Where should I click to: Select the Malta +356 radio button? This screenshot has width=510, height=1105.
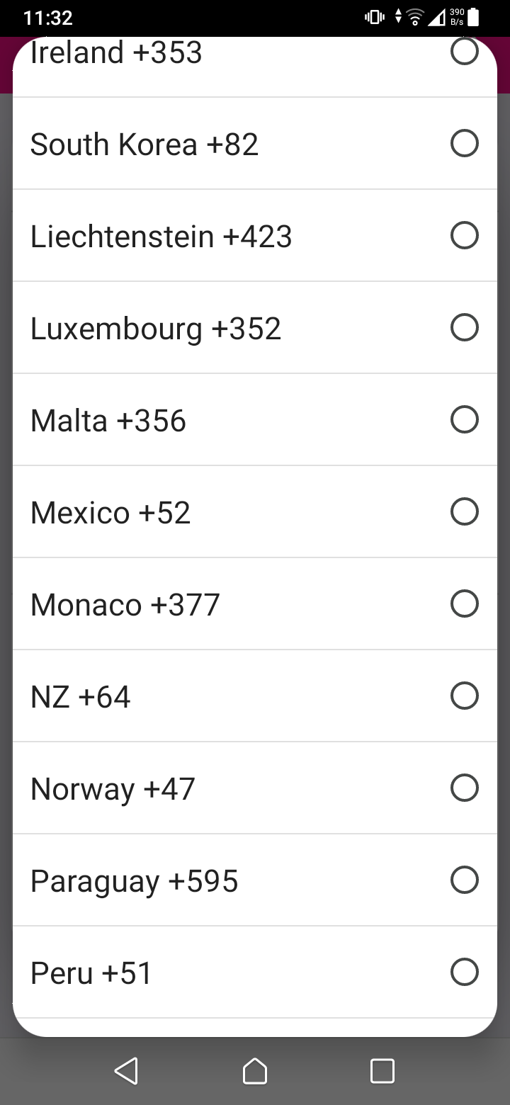click(464, 420)
